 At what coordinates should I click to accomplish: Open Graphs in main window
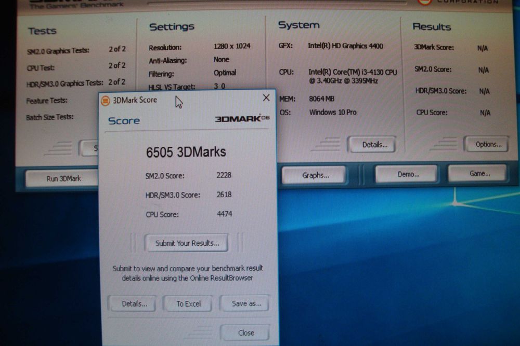315,175
